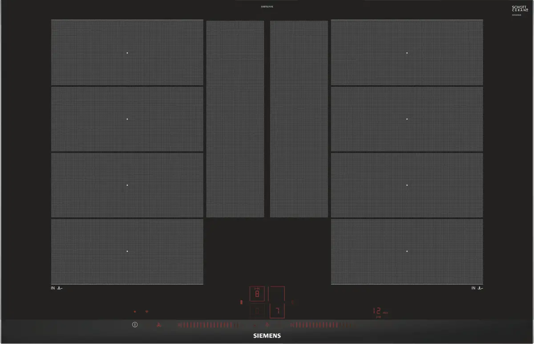Tap the Schott Ceran logo
Image resolution: width=534 pixels, height=344 pixels.
tap(516, 10)
